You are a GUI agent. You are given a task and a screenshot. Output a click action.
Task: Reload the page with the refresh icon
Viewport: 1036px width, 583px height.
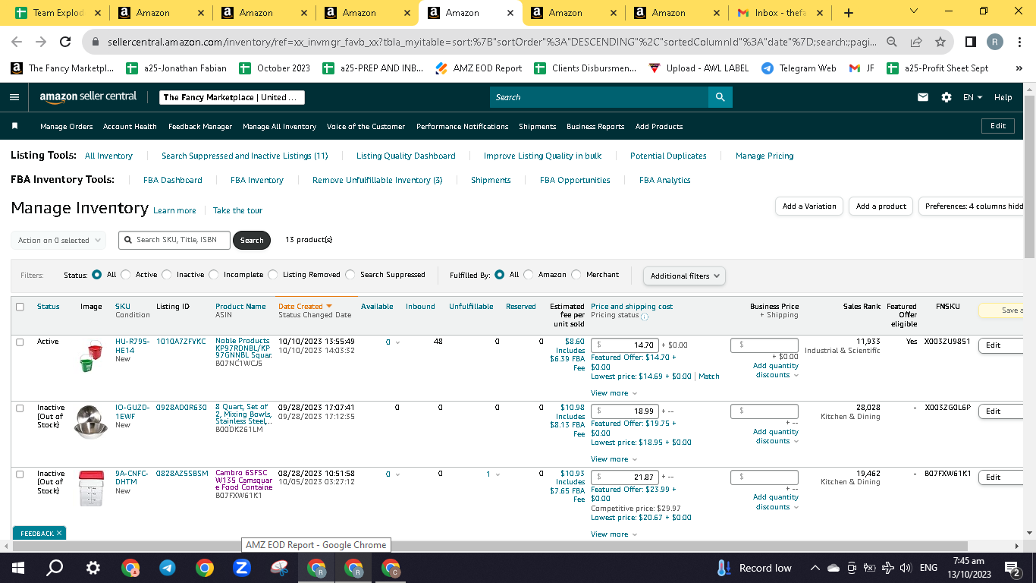tap(65, 43)
